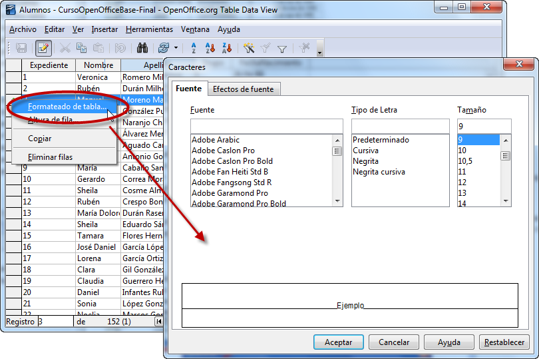This screenshot has width=539, height=359.
Task: Click the AutoFilter wand icon
Action: [x=248, y=48]
